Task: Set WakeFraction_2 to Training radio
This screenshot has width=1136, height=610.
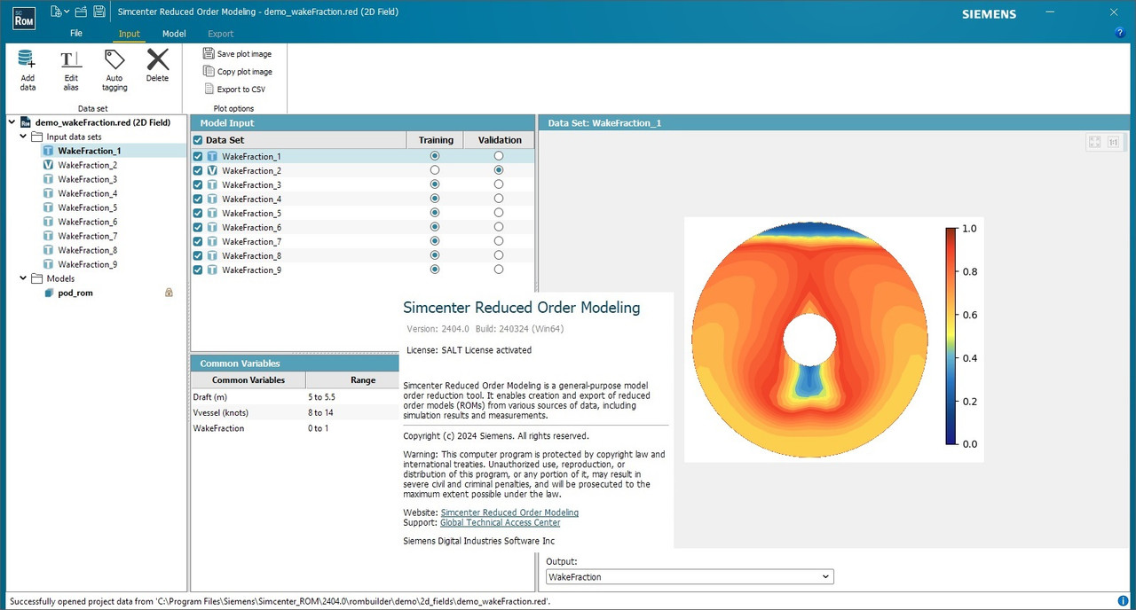Action: pos(435,170)
